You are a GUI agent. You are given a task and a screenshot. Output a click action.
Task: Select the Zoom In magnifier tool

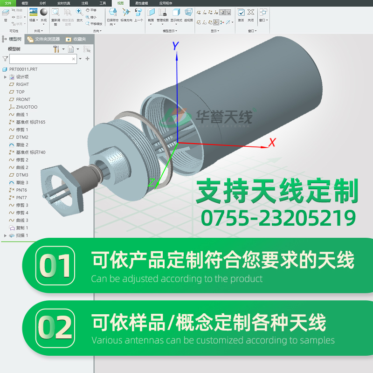(x=78, y=12)
